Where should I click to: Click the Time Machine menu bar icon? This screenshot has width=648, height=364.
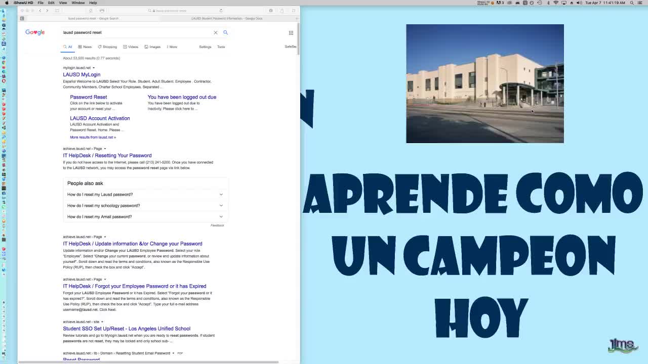540,3
